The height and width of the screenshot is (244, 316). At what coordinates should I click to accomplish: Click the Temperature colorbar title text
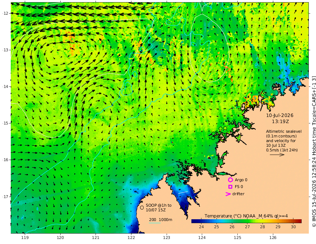(246, 216)
